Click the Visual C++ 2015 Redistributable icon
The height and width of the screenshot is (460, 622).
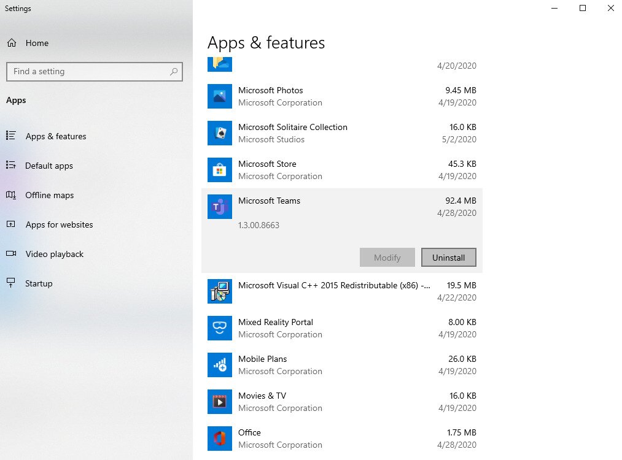pyautogui.click(x=220, y=291)
